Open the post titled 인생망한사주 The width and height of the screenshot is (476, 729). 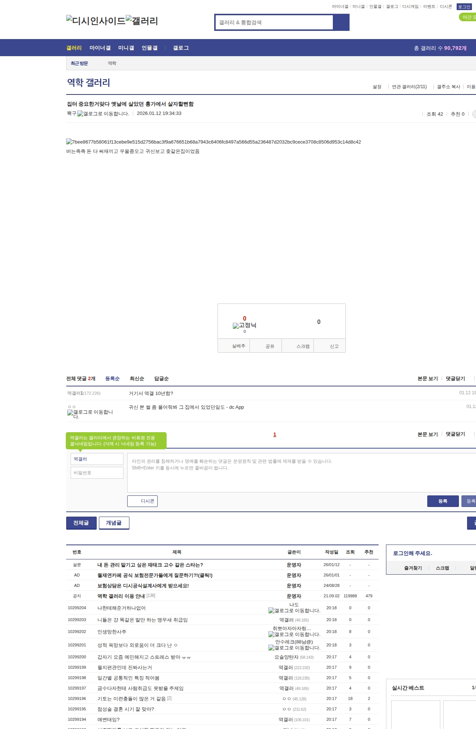(x=112, y=632)
